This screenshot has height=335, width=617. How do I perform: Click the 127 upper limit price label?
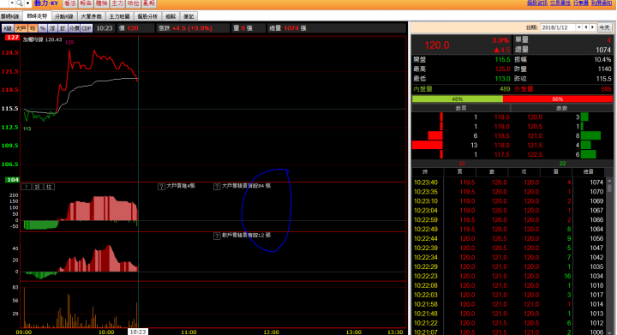[x=12, y=38]
